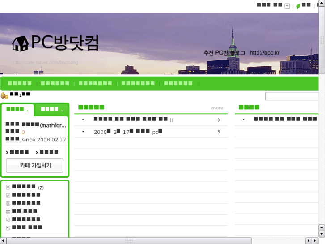The image size is (325, 244).
Task: Click the paperclip icon in sidebar board list
Action: [x=8, y=195]
